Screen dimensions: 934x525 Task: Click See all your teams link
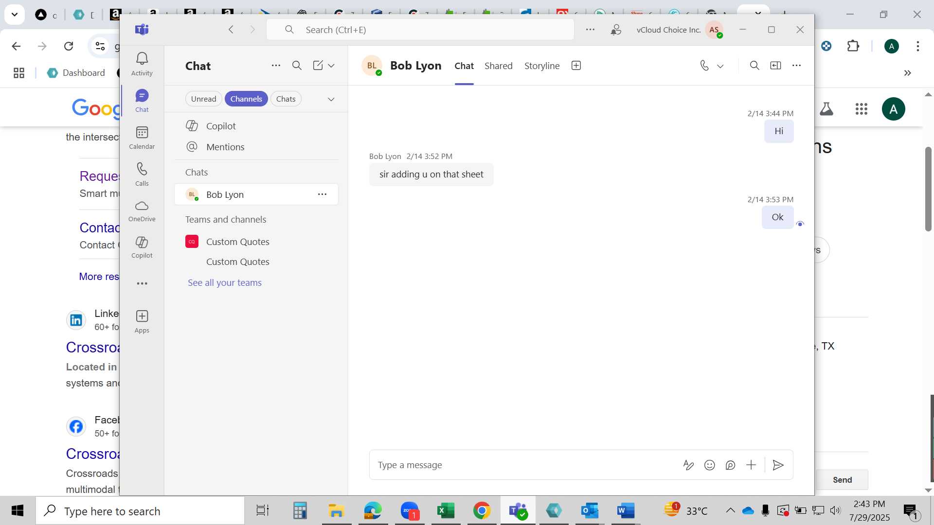[225, 283]
